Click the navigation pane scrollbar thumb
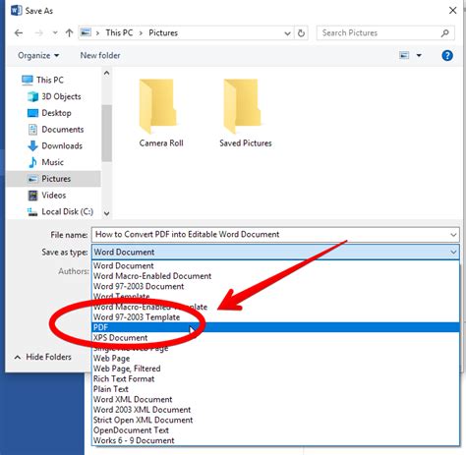 pyautogui.click(x=106, y=133)
